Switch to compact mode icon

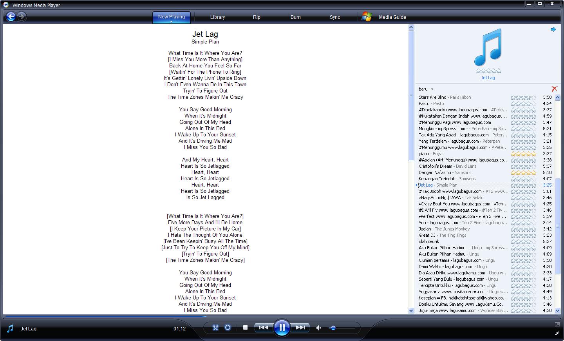click(x=557, y=333)
